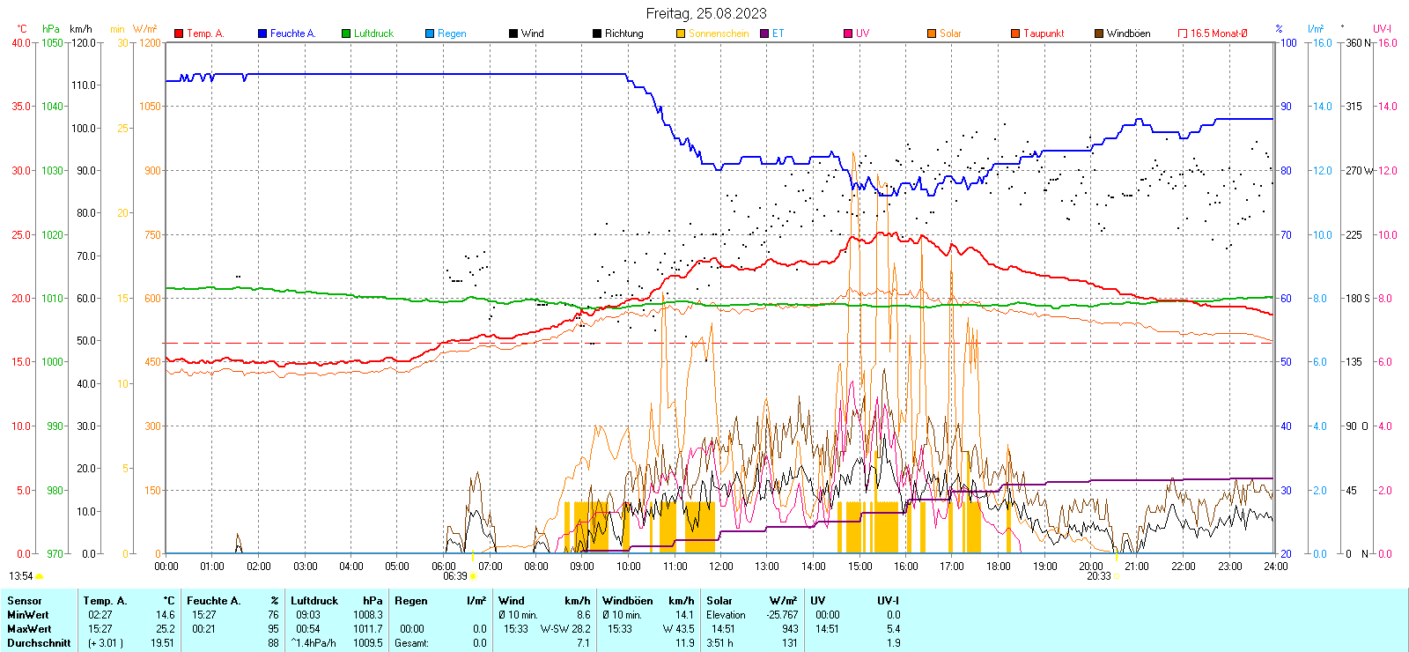Viewport: 1409px width, 652px height.
Task: Click the Luftdruck column header in the table
Action: [314, 601]
